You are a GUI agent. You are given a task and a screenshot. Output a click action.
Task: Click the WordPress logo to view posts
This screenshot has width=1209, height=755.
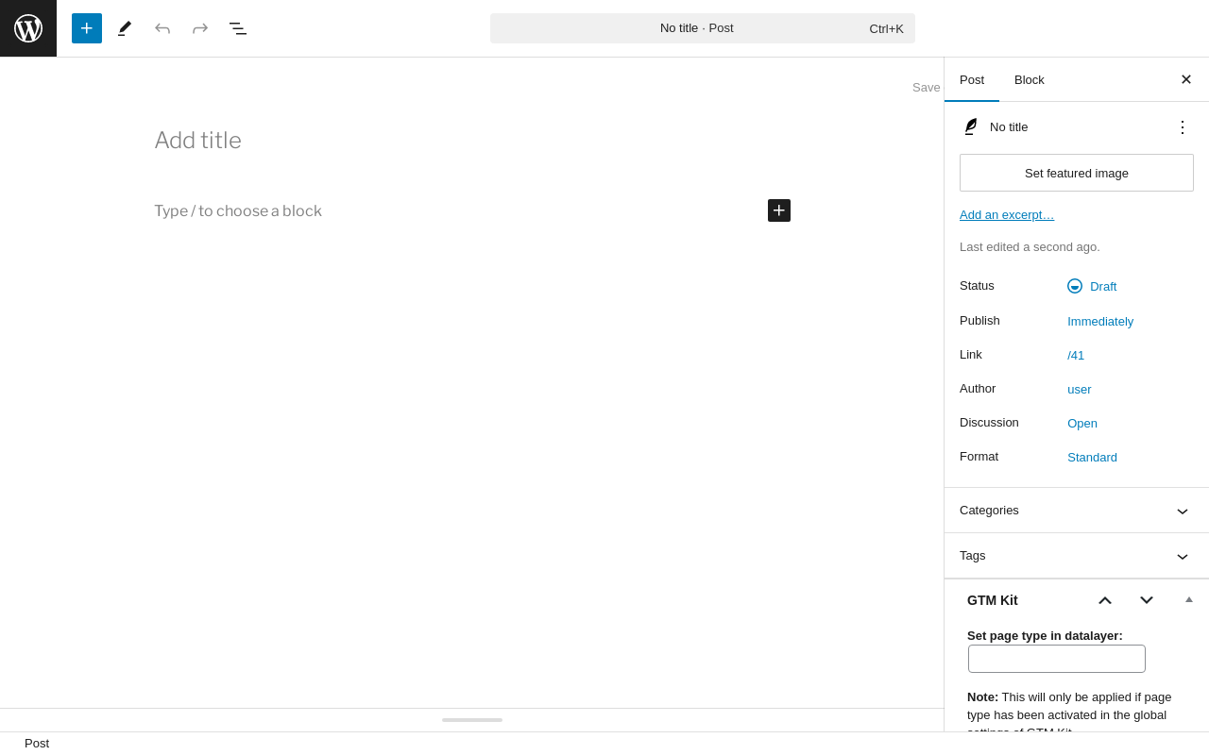click(x=28, y=28)
